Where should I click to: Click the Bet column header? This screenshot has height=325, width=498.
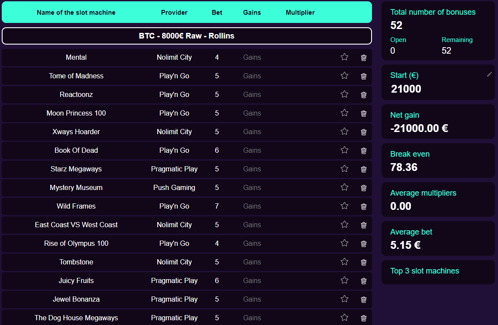[217, 13]
